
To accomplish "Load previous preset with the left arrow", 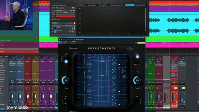I will (69, 11).
